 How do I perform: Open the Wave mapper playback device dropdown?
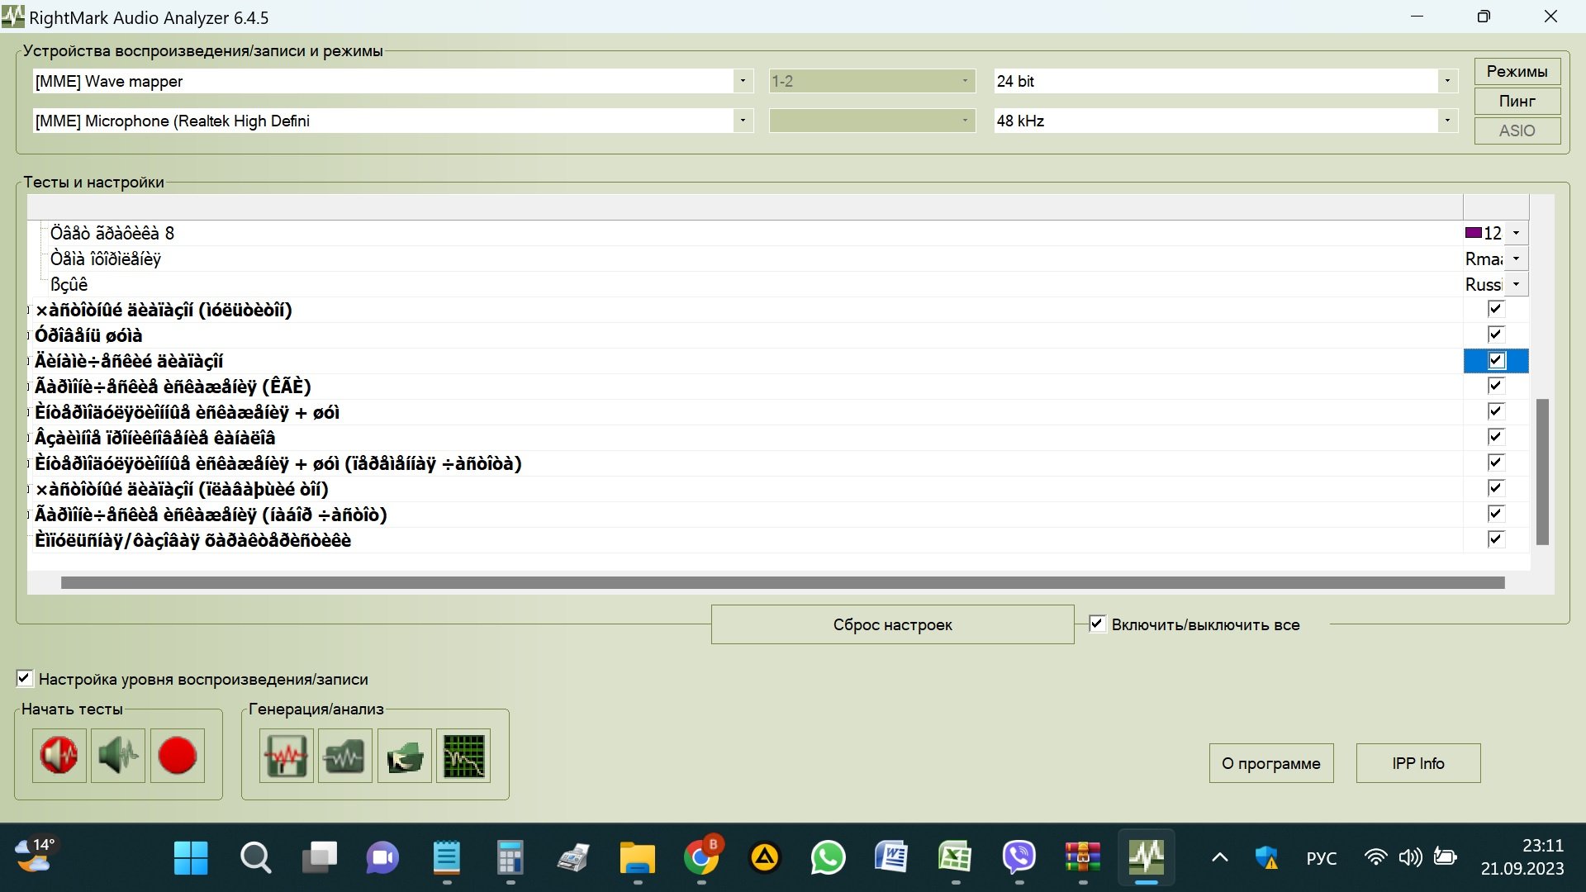(742, 81)
